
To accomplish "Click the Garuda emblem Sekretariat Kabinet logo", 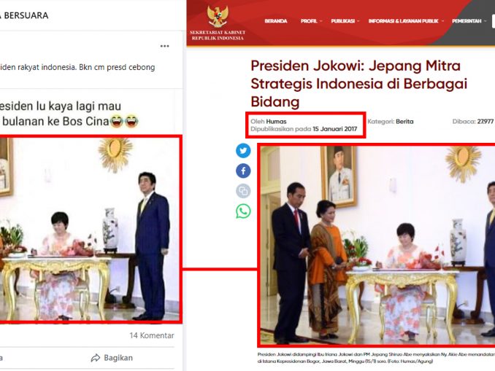I will coord(218,17).
